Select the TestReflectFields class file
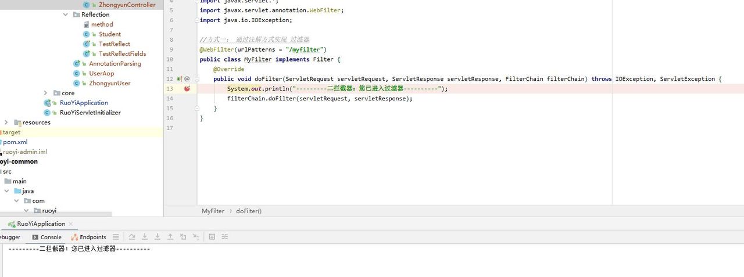 tap(122, 53)
